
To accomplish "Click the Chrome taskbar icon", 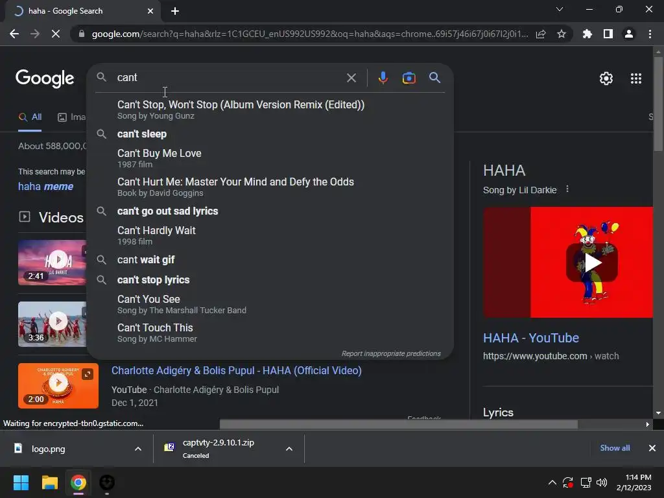I will click(78, 482).
